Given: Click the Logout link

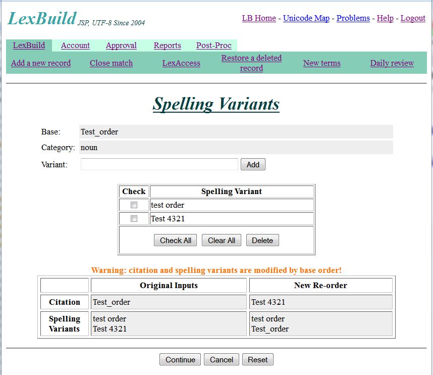Looking at the screenshot, I should (413, 18).
